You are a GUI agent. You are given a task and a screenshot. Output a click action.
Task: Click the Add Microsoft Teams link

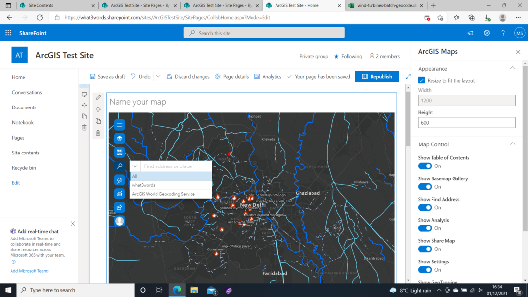point(29,271)
